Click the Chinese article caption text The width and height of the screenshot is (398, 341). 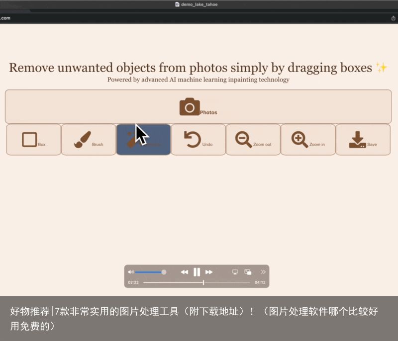(x=194, y=319)
